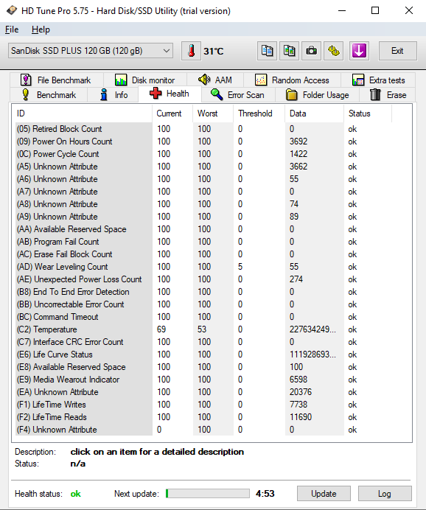Click the Next update progress bar

pyautogui.click(x=207, y=493)
